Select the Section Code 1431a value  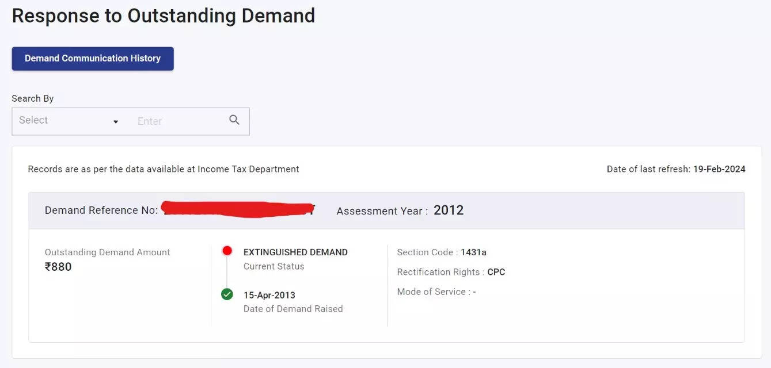[473, 252]
